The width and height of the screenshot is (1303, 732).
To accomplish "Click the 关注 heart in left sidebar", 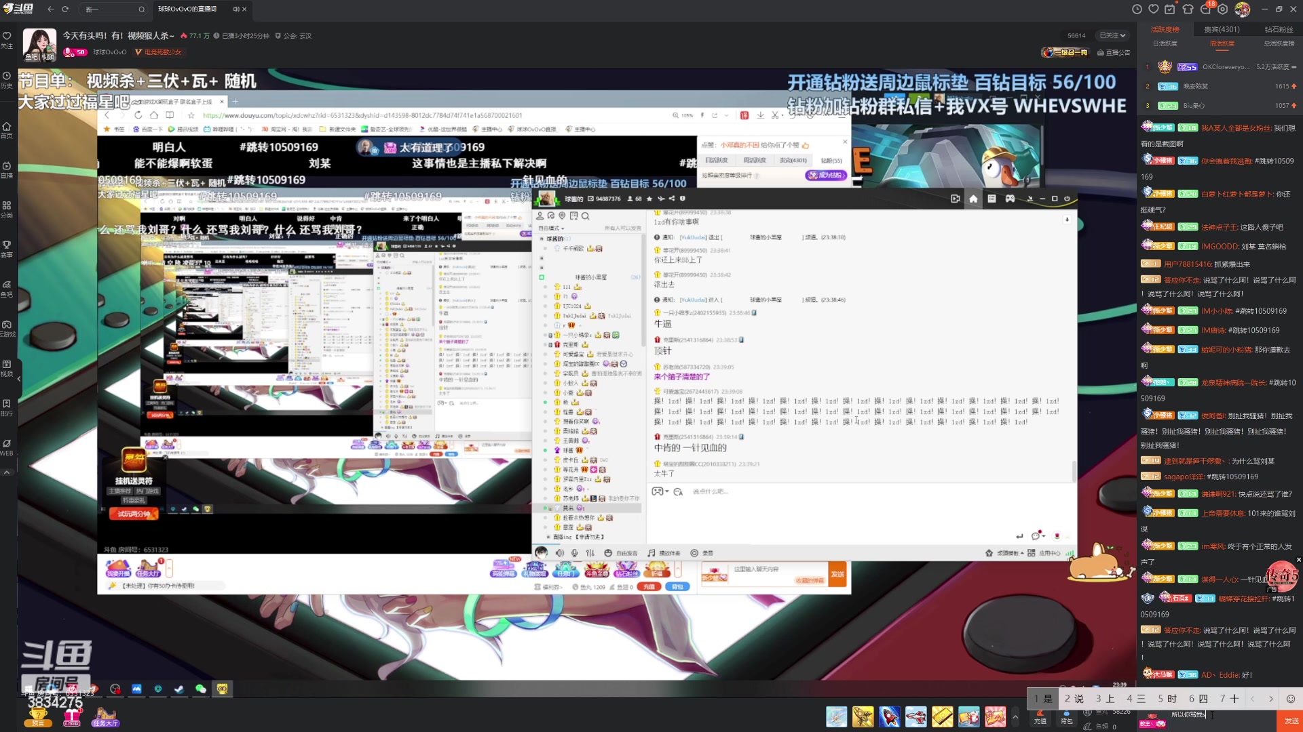I will coord(7,40).
